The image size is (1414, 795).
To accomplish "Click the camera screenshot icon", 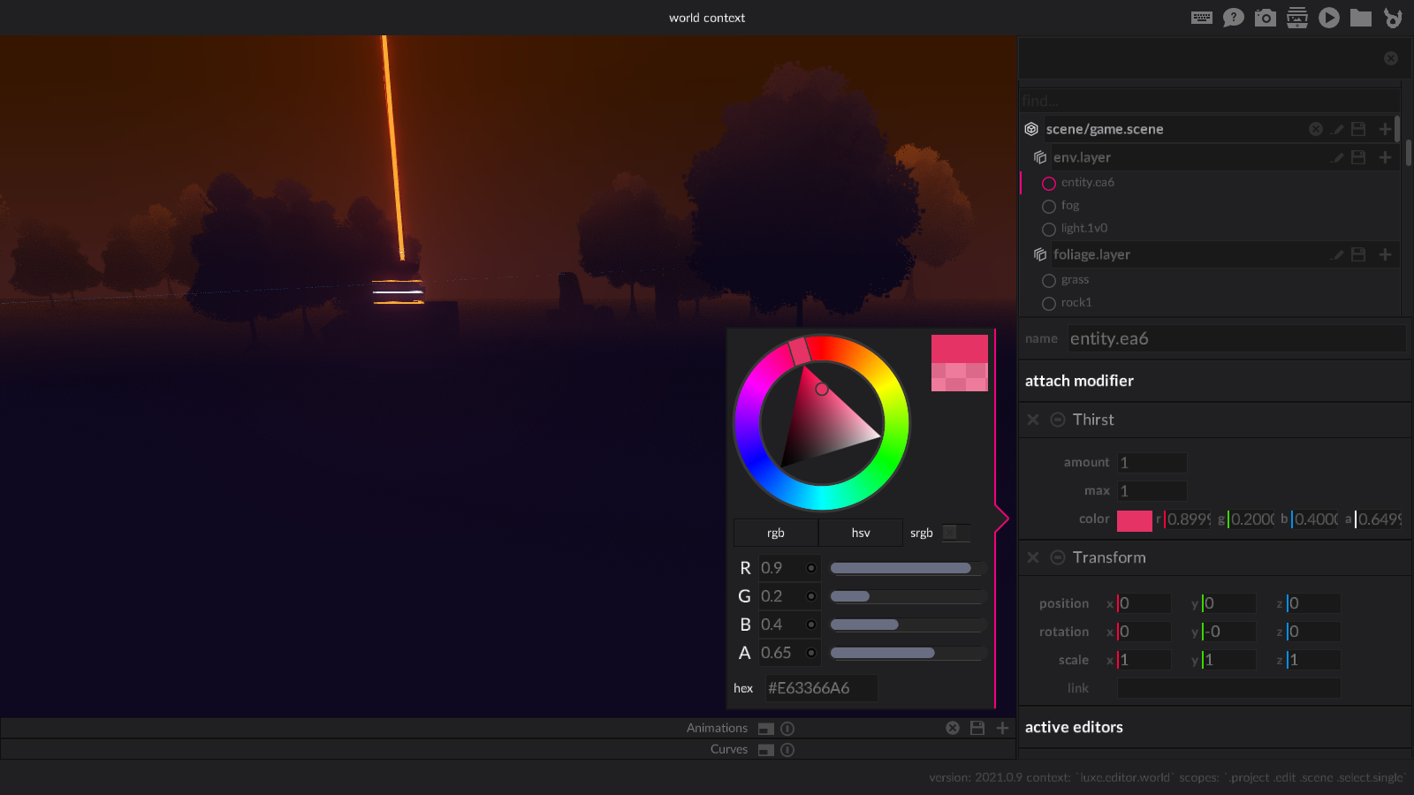I will pos(1266,18).
